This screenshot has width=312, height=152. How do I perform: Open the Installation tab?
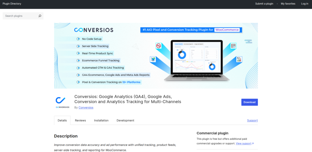tap(101, 121)
